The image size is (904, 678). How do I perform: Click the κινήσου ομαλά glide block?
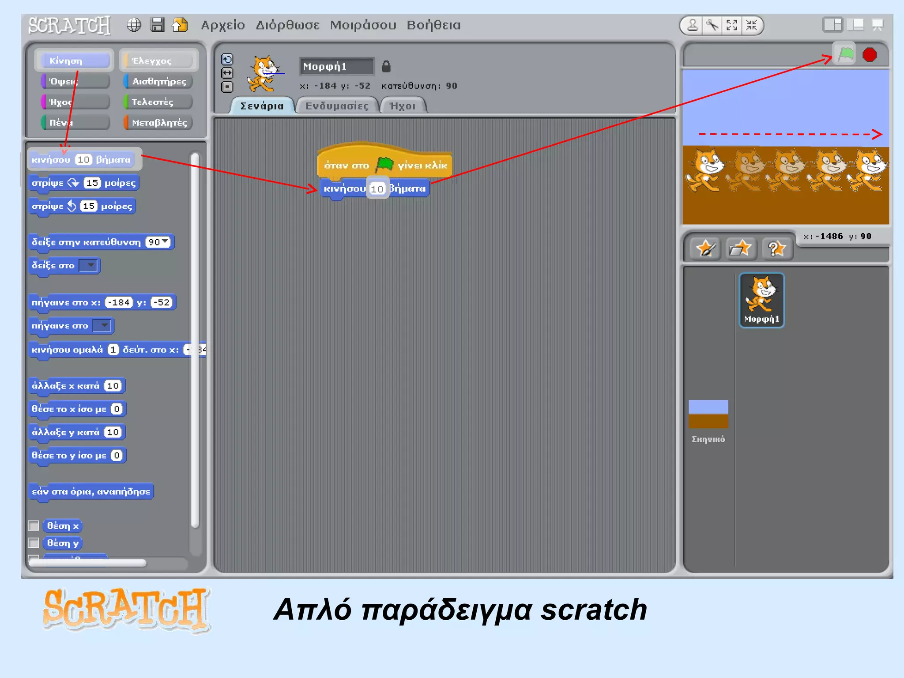pos(117,350)
